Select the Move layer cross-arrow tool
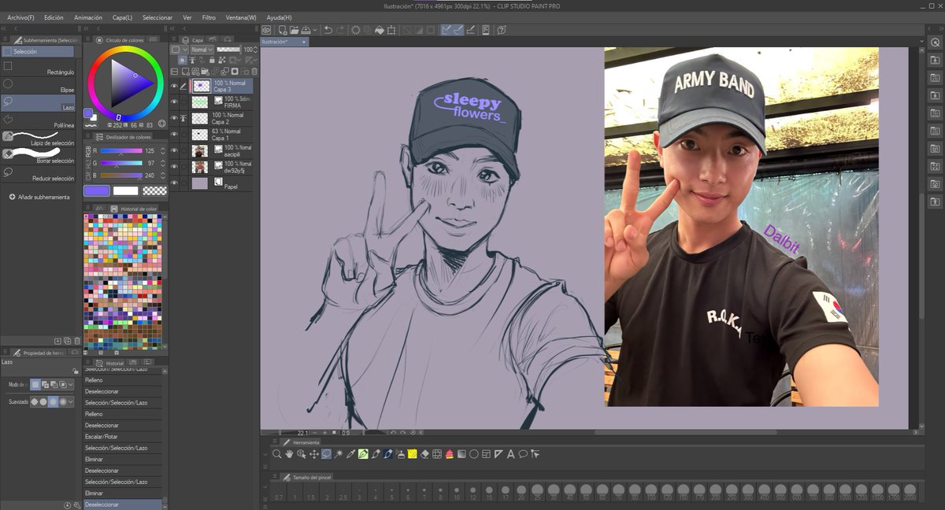Image resolution: width=945 pixels, height=510 pixels. (x=313, y=454)
